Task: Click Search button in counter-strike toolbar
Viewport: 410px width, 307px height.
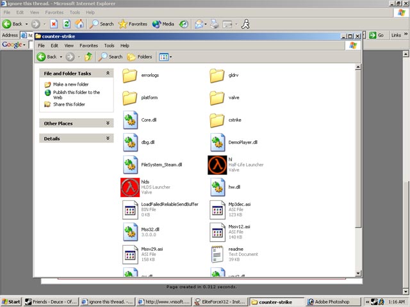Action: 110,57
